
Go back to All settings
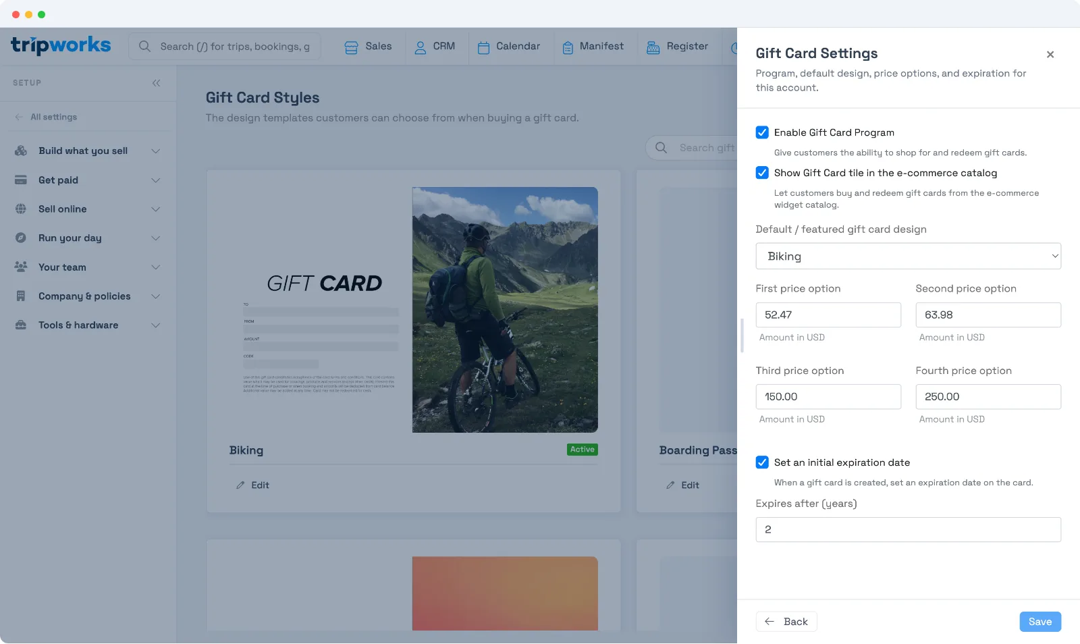click(x=46, y=117)
